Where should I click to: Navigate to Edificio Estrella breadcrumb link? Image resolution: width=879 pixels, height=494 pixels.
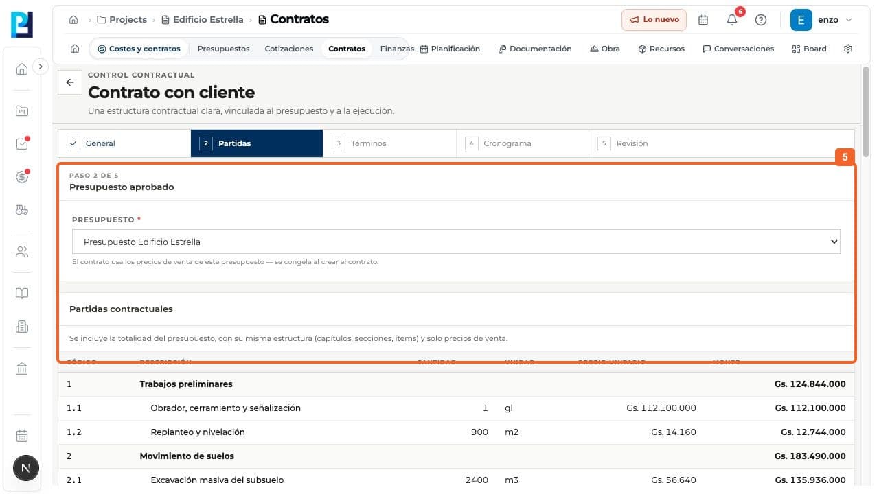coord(203,20)
